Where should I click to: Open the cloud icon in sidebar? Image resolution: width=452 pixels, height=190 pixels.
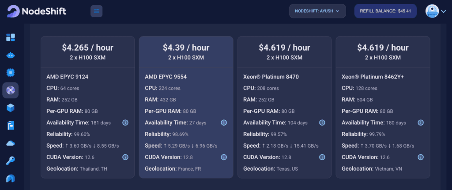[x=11, y=143]
